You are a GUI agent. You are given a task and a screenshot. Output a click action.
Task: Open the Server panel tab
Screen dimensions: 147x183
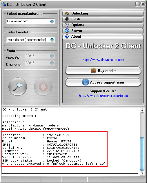click(x=103, y=31)
